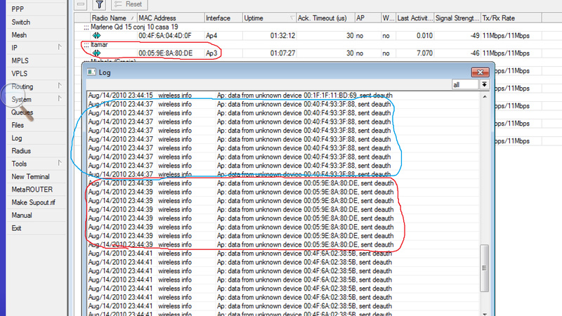Select log entry with device 00:1F:1F:11:BD:69
562x316 pixels.
pos(283,96)
